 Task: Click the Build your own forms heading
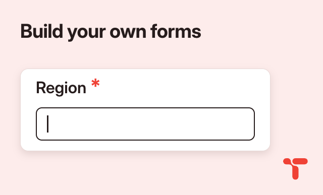pyautogui.click(x=111, y=32)
